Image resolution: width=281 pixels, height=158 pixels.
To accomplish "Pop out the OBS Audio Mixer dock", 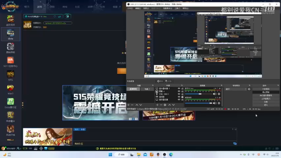I will (x=222, y=85).
